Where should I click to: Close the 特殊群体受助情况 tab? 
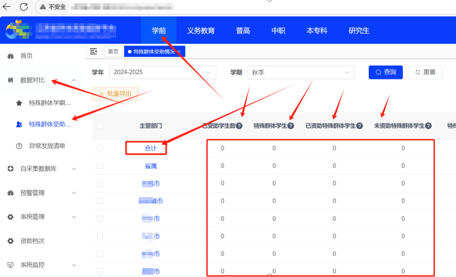pos(179,52)
